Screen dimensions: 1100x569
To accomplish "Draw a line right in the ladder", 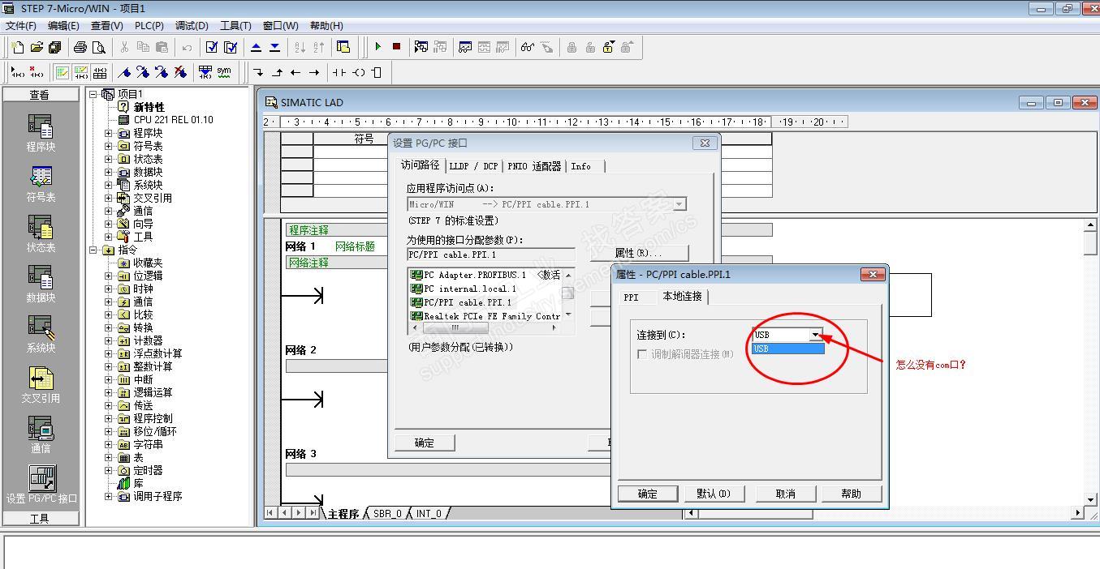I will click(x=314, y=72).
